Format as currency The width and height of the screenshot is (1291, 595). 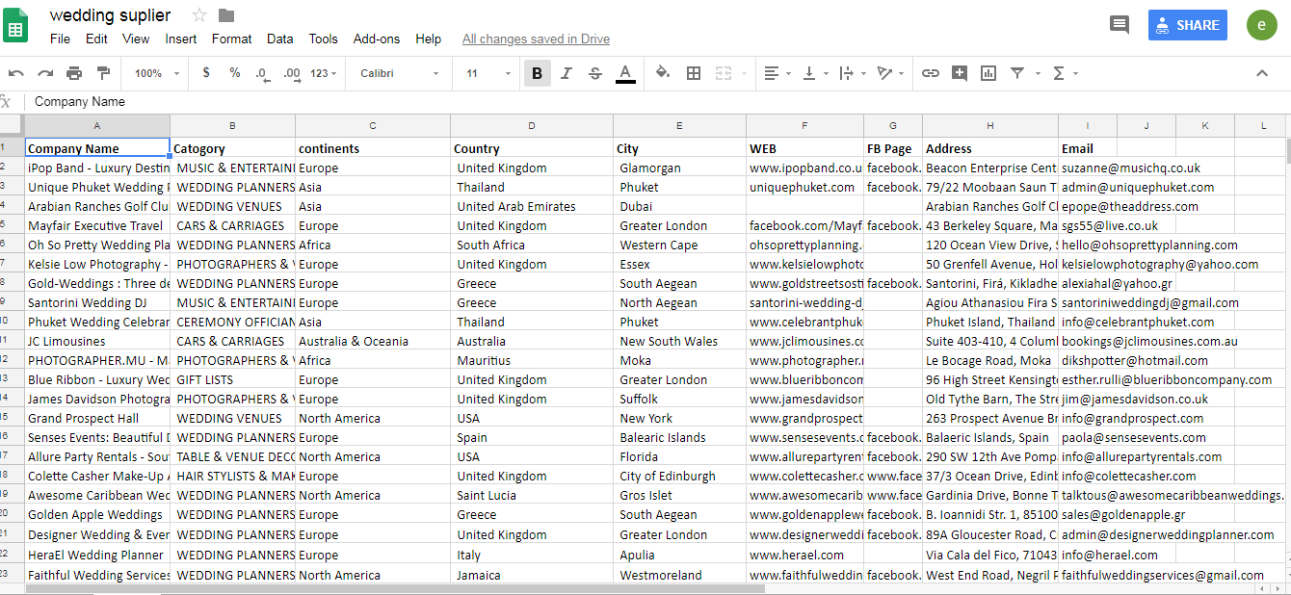coord(206,73)
